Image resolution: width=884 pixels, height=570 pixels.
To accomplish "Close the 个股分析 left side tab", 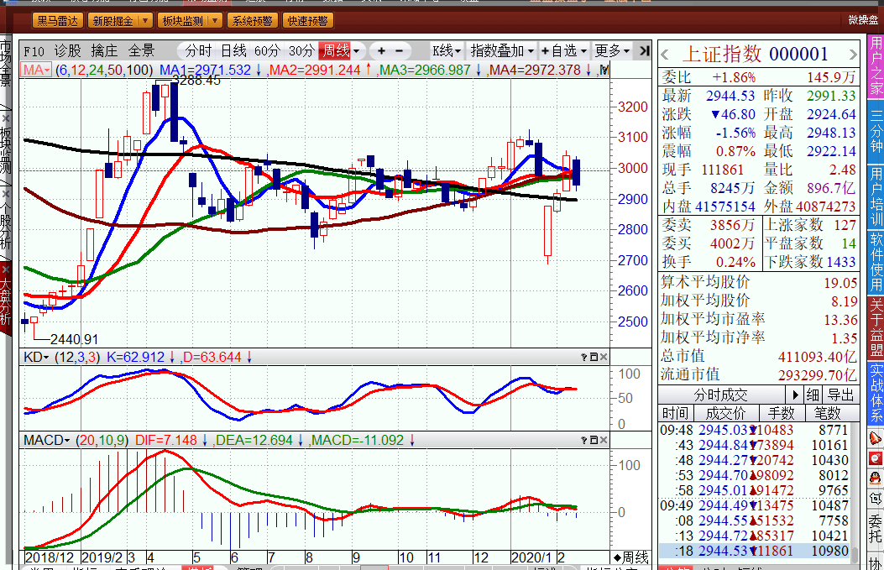I will 6,193.
